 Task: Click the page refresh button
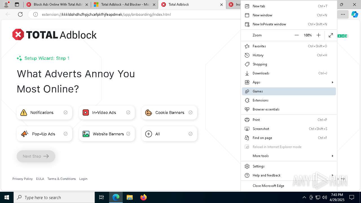pyautogui.click(x=20, y=14)
